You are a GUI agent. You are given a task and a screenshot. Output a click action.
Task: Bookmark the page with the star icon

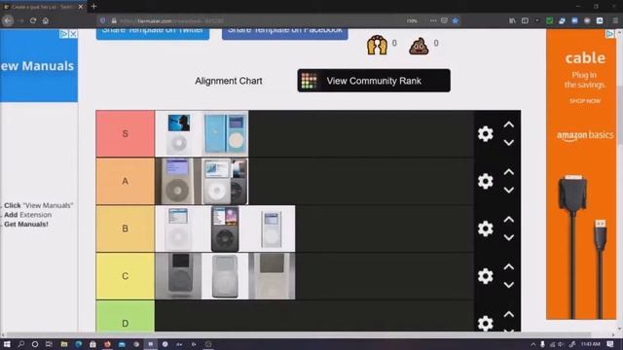pyautogui.click(x=456, y=20)
